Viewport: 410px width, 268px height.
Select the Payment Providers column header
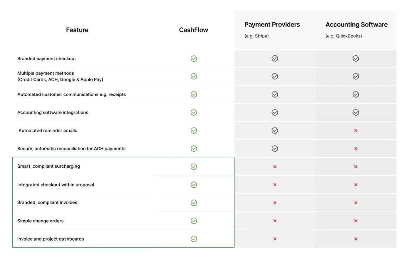(272, 25)
